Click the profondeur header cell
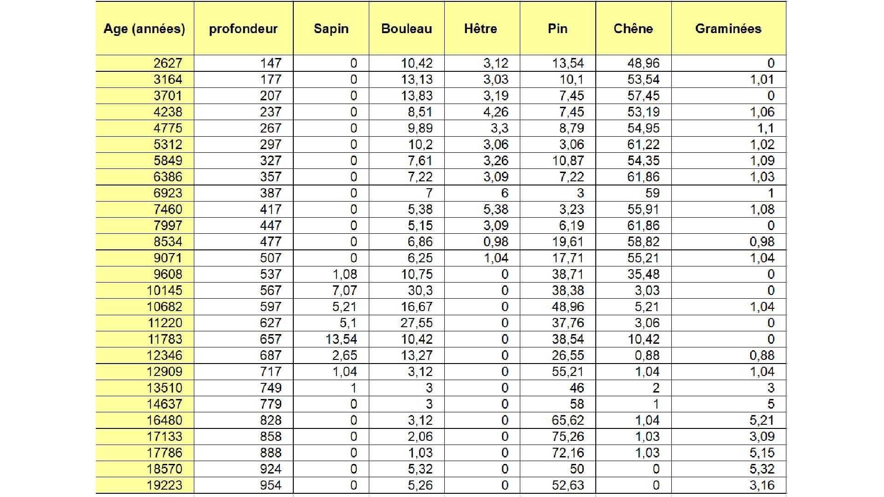Image resolution: width=884 pixels, height=497 pixels. point(244,29)
